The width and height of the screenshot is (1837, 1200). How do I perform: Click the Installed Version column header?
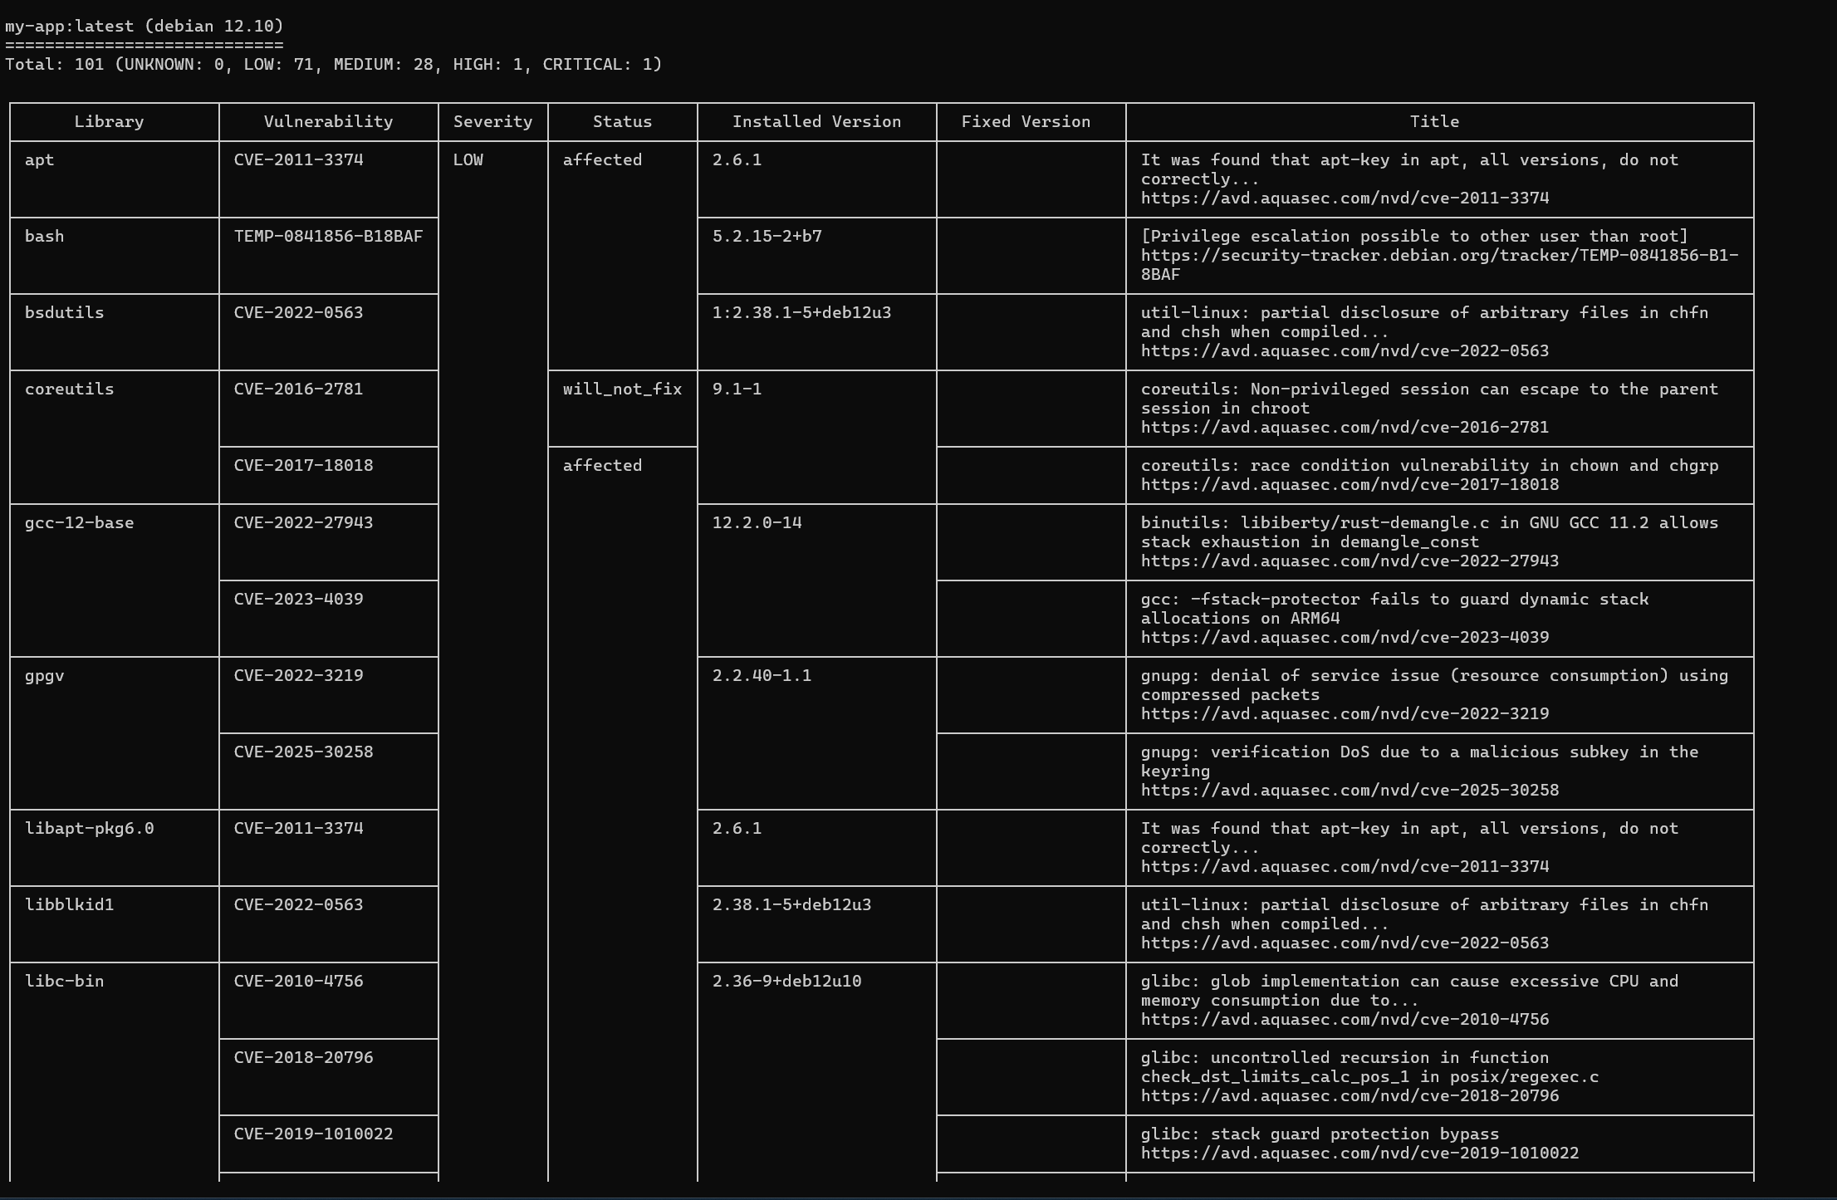point(816,121)
